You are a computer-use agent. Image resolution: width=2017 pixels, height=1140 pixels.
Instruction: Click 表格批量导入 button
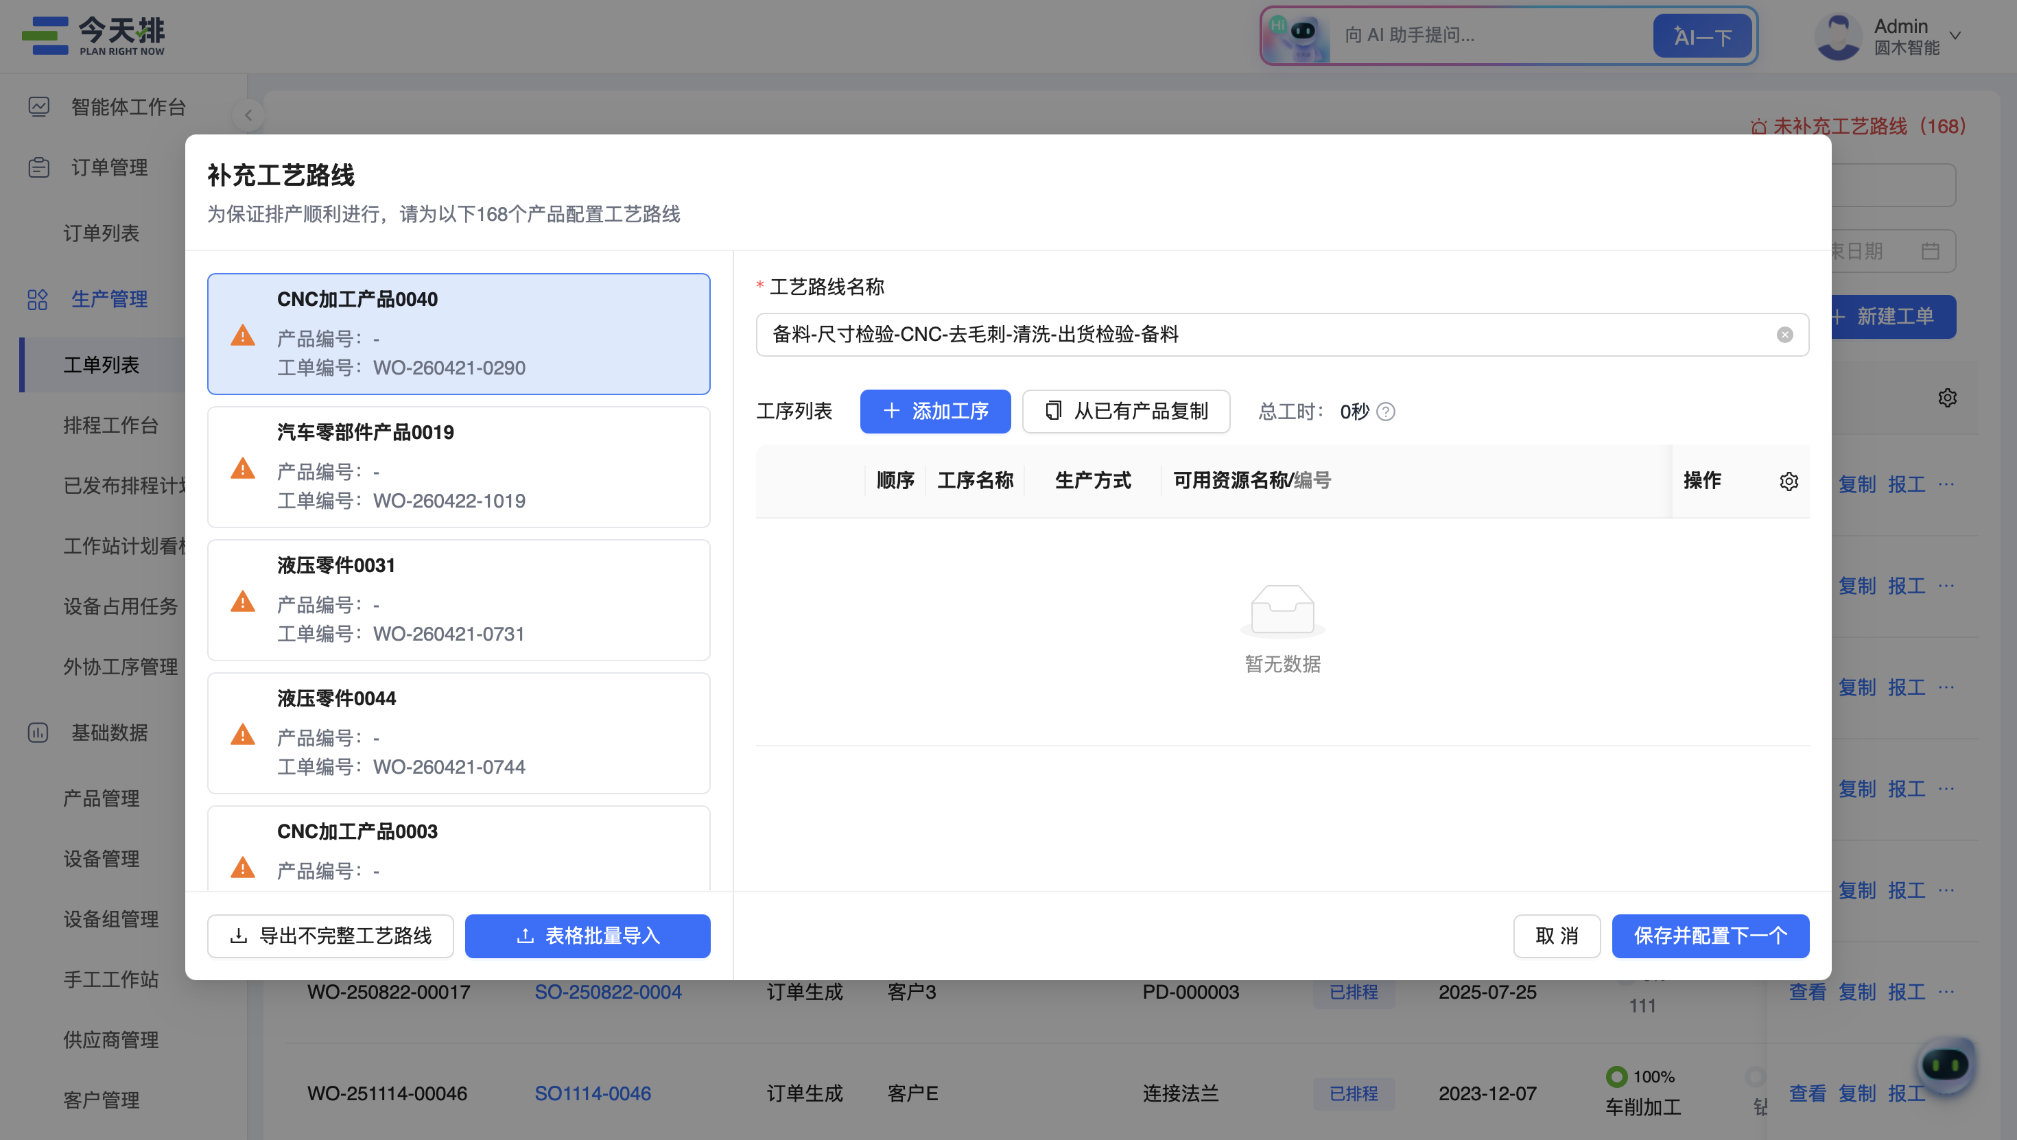(x=587, y=936)
